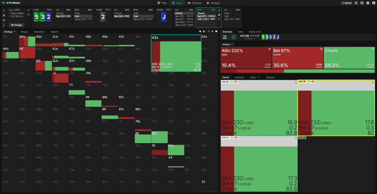Image resolution: width=377 pixels, height=194 pixels.
Task: Click the fourth matrix view icon
Action: coord(212,31)
